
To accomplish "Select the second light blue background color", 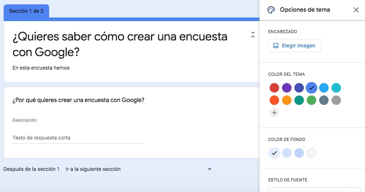I will (286, 153).
